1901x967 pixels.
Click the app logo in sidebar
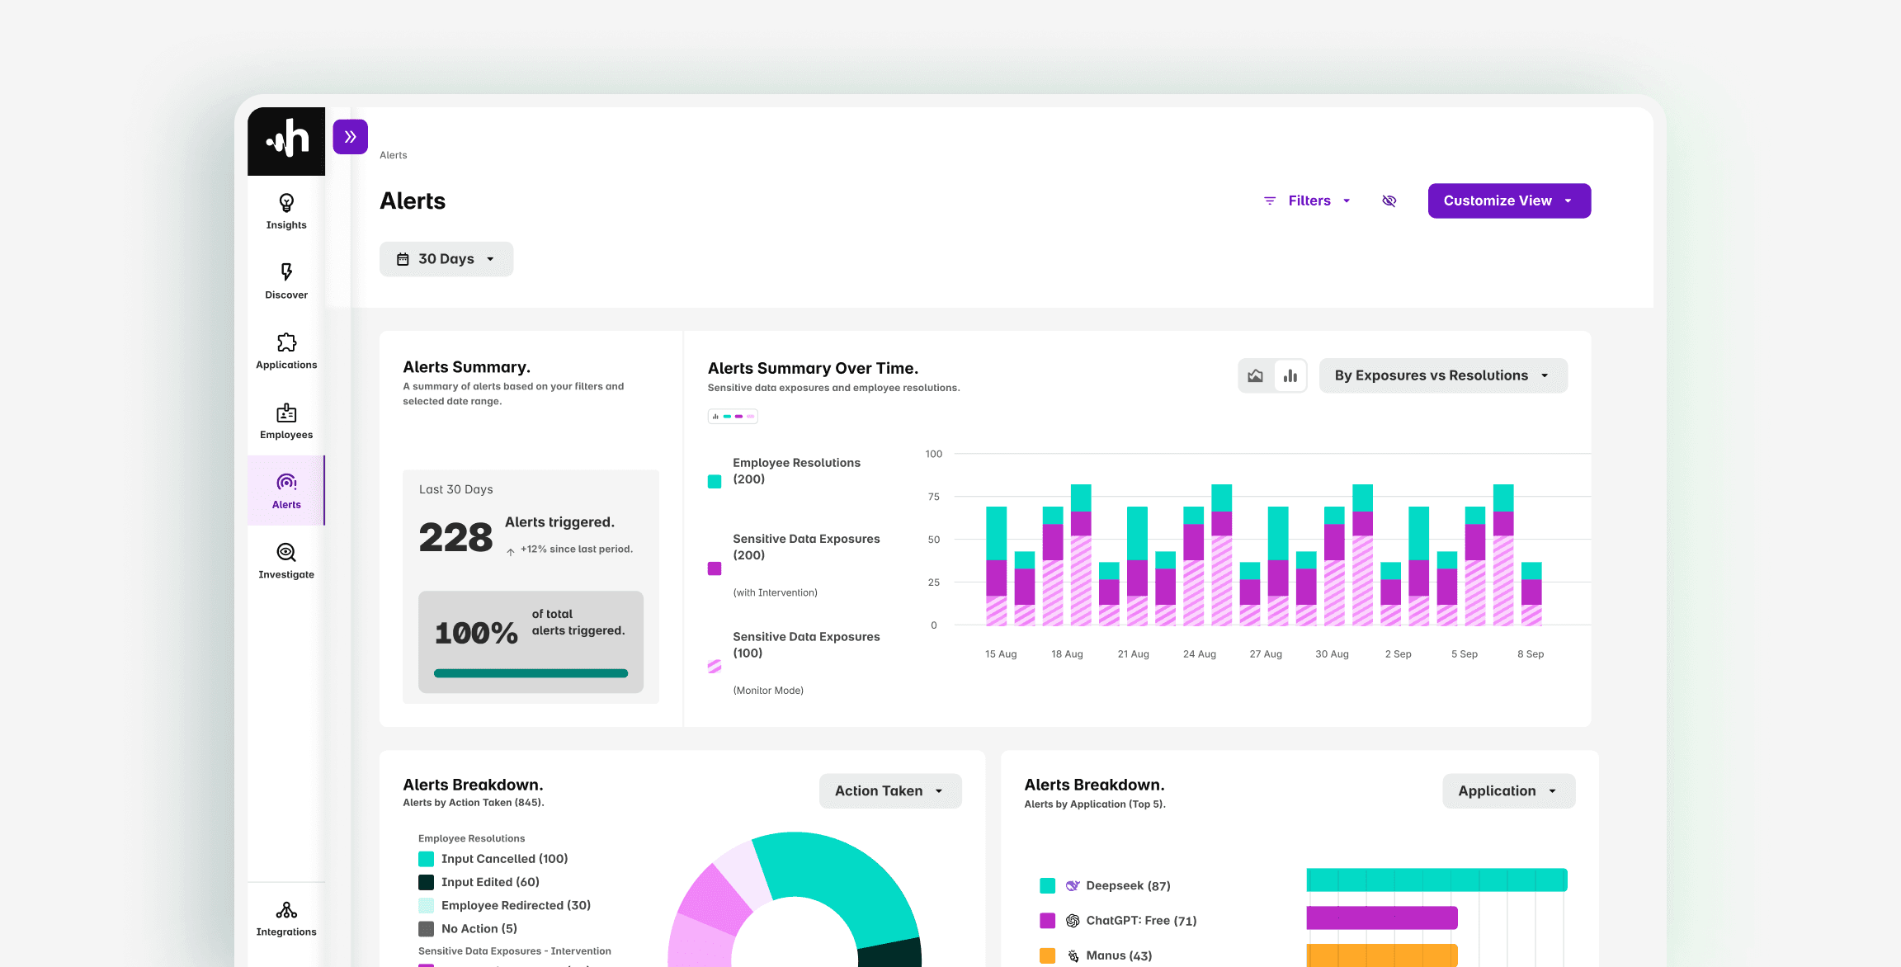pyautogui.click(x=286, y=141)
